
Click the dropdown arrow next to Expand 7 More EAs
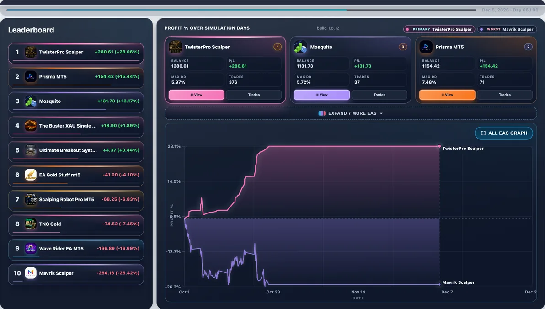tap(381, 114)
